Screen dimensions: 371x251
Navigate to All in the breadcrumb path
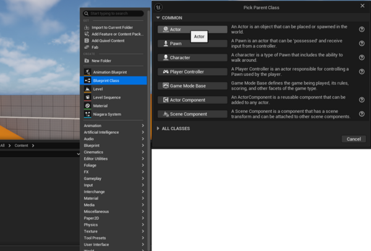2,146
